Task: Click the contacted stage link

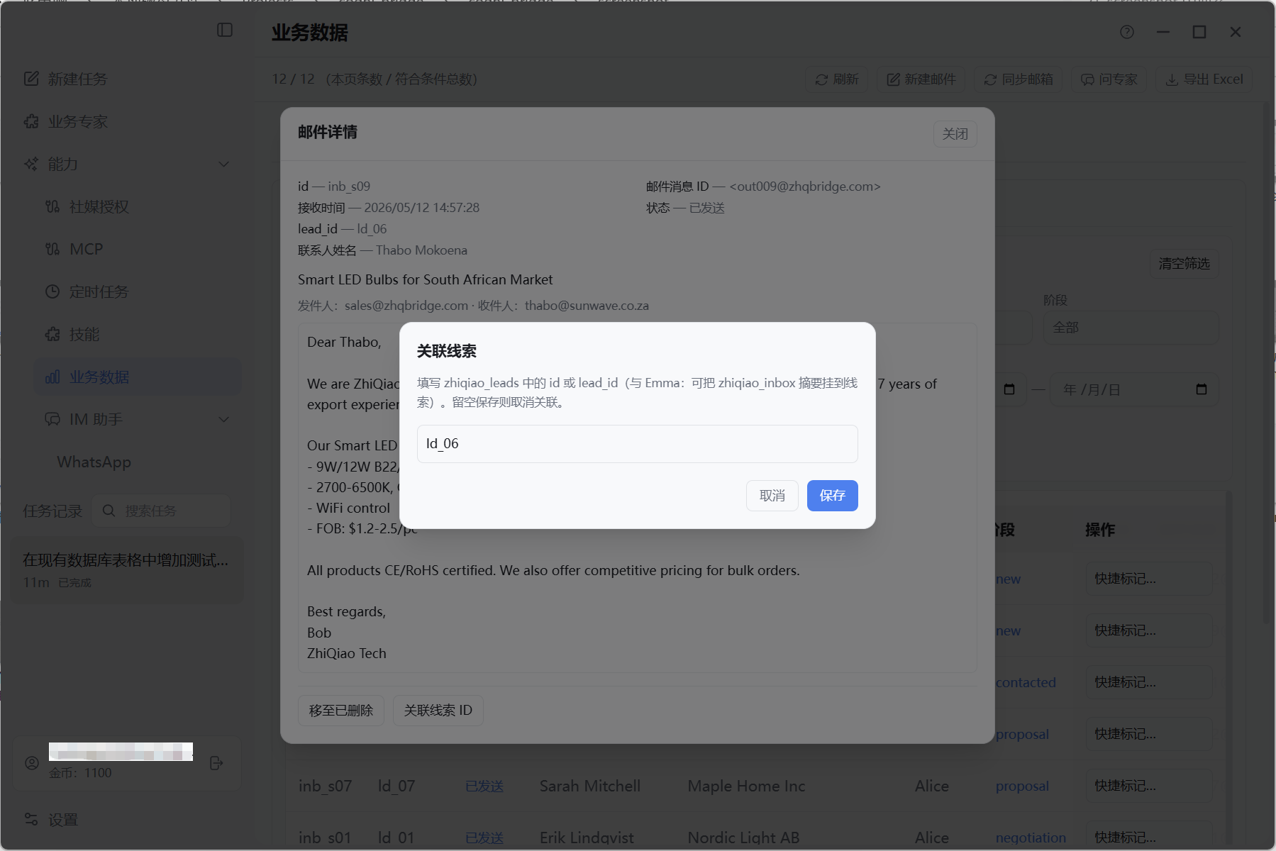Action: pyautogui.click(x=1026, y=682)
